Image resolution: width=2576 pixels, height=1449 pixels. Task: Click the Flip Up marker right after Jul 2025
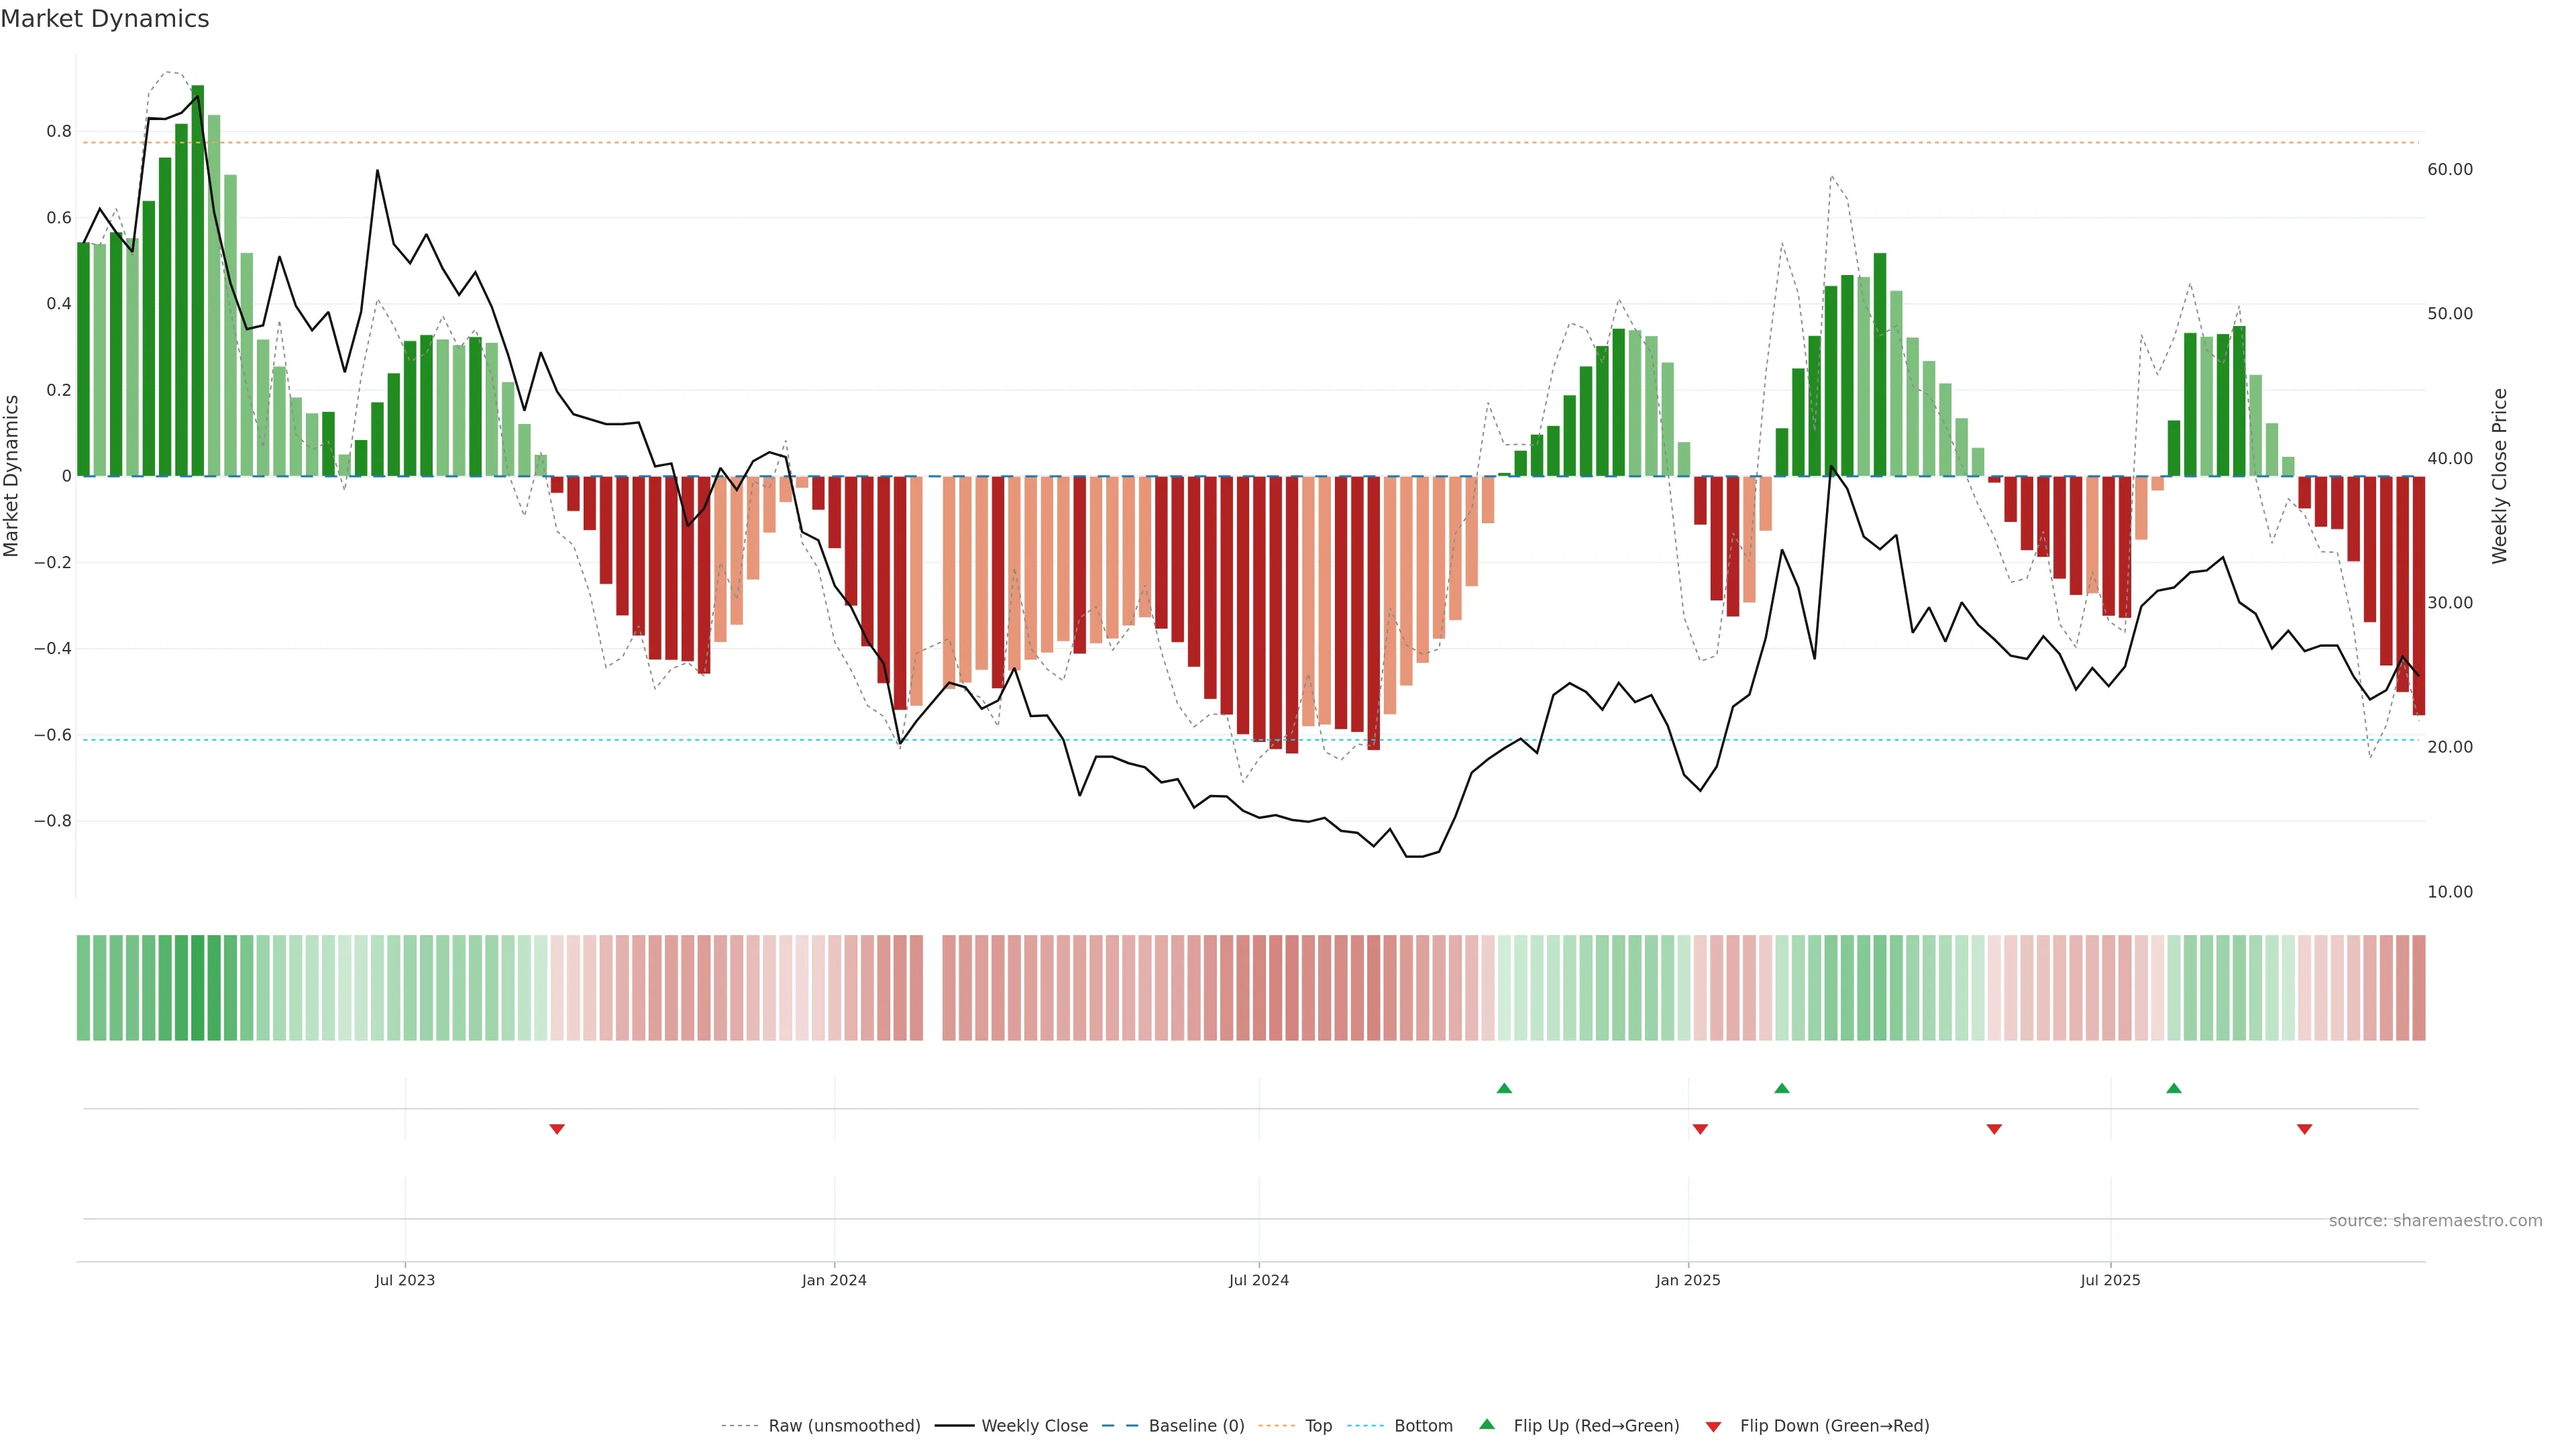coord(2173,1088)
